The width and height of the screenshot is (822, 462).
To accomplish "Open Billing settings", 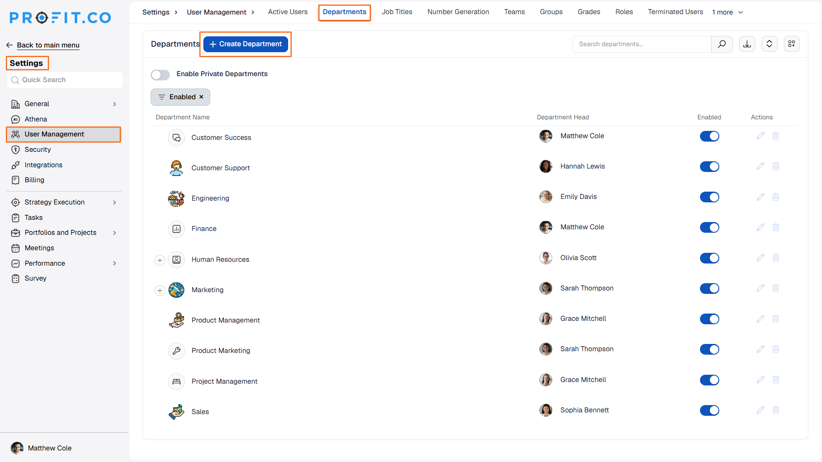I will (x=34, y=180).
